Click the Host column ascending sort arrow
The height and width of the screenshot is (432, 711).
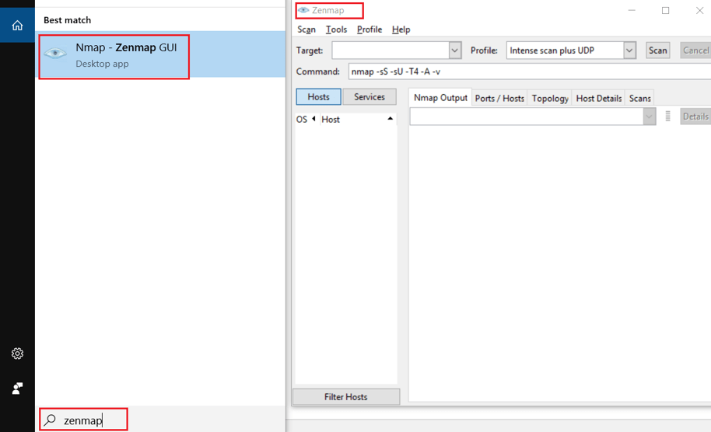tap(390, 119)
